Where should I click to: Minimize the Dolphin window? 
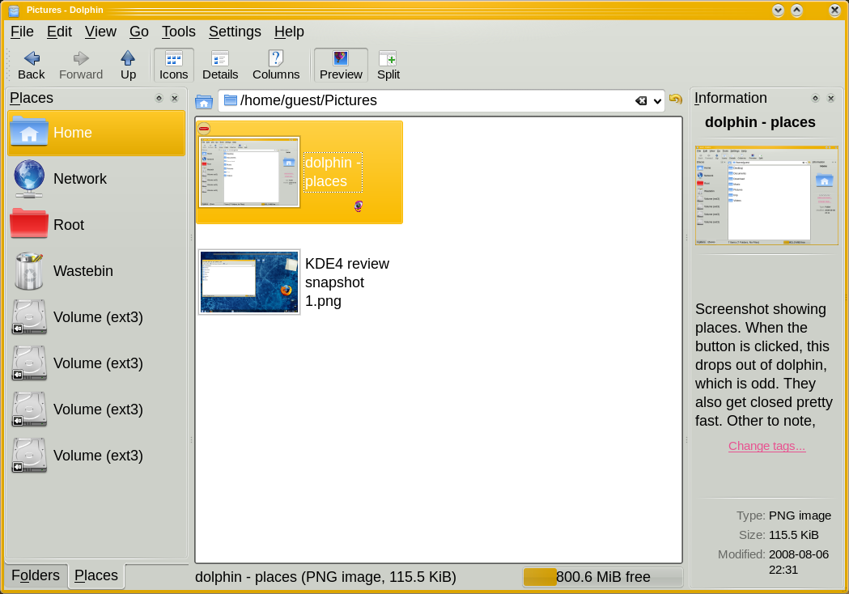pos(778,10)
